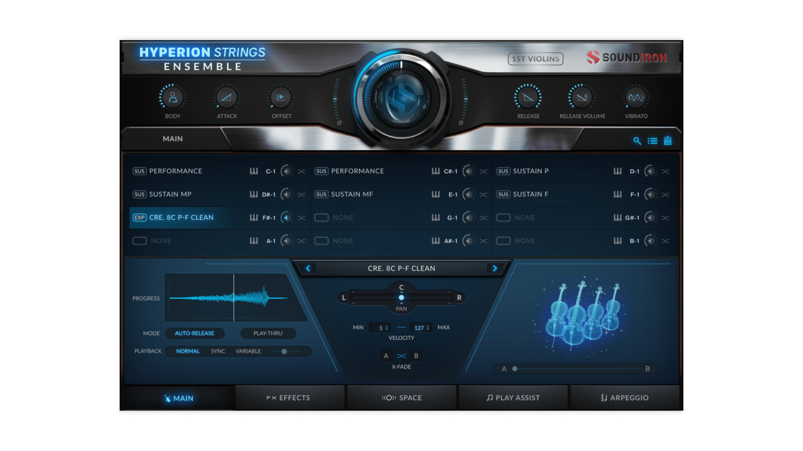
Task: Click the pan slider handle
Action: pos(401,298)
